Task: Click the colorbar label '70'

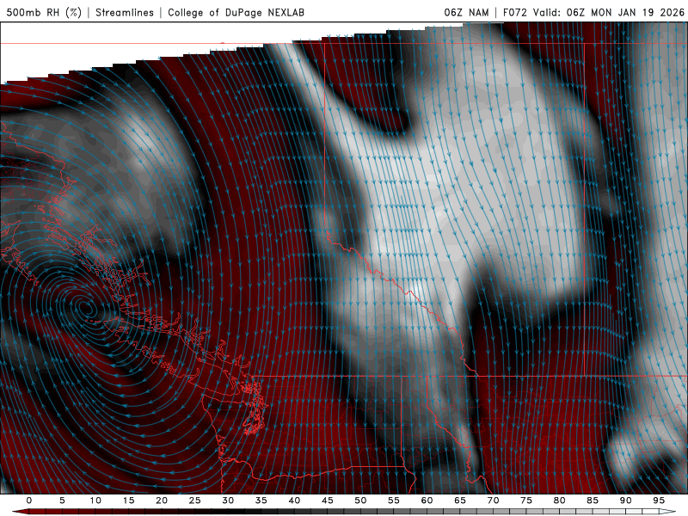Action: (493, 501)
